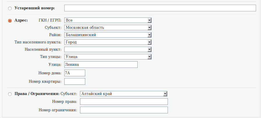Click the Номер квартиры label

coord(45,82)
